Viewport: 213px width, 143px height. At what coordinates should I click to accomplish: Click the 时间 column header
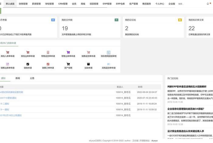pos(140,87)
